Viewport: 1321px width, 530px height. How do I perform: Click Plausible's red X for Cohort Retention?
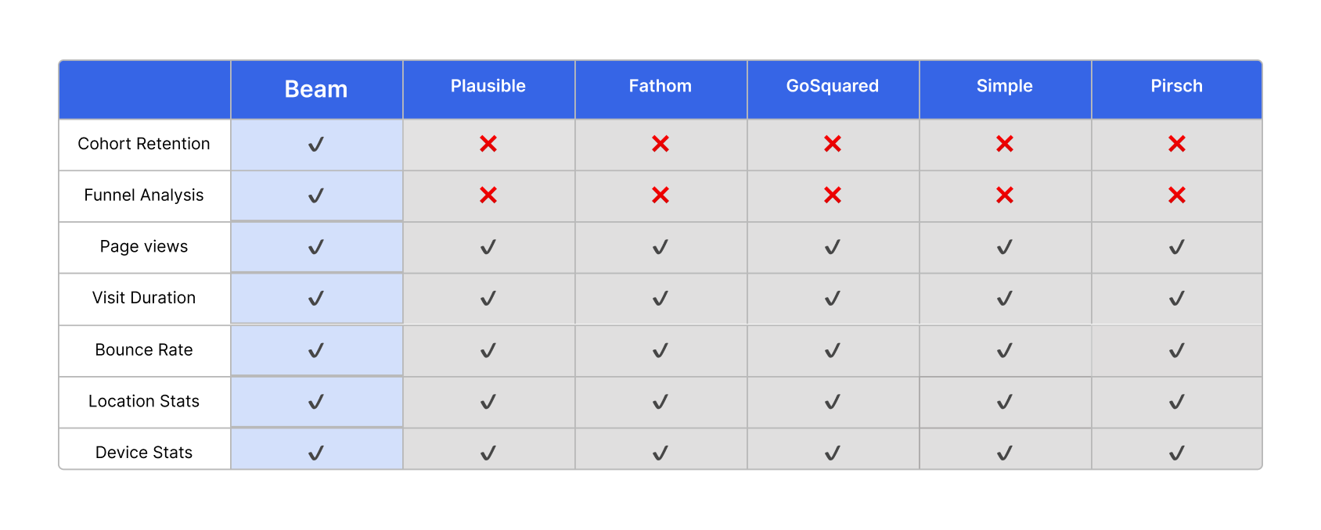click(488, 144)
